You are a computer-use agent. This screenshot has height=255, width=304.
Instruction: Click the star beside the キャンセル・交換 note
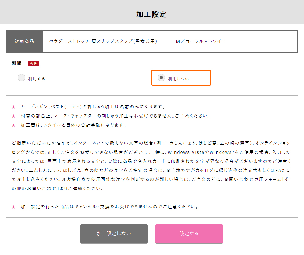pos(13,207)
